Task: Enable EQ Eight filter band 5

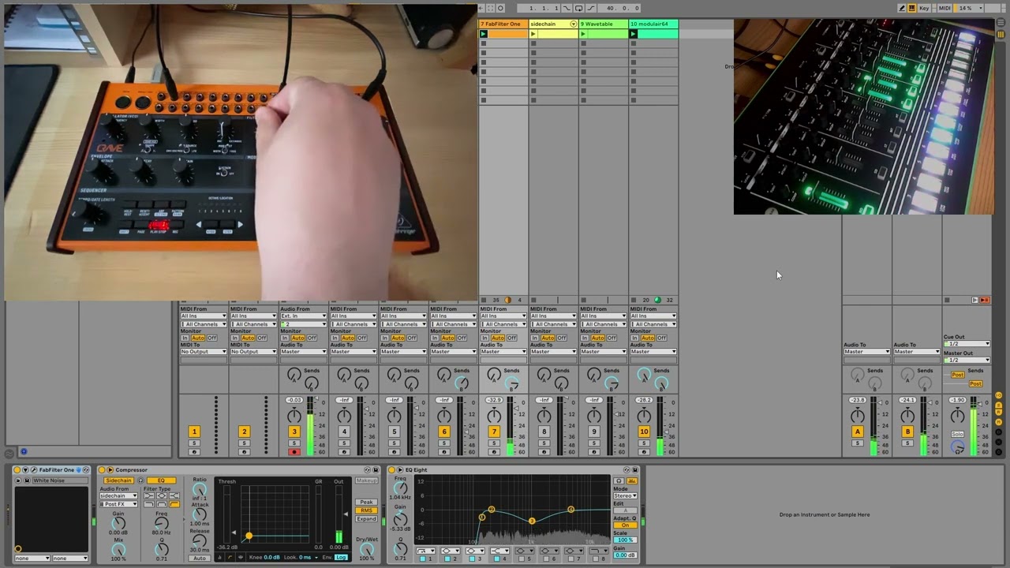Action: (522, 559)
